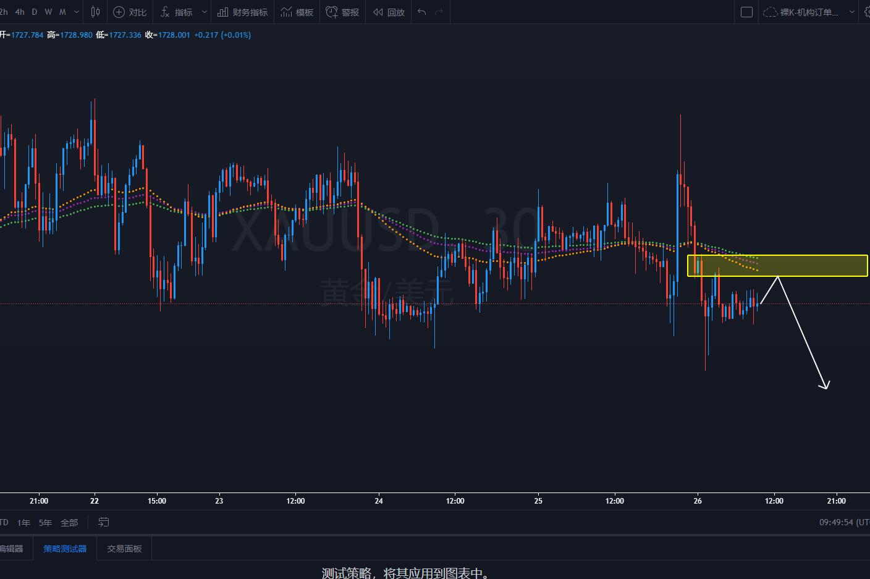Switch to the 策略测试器 tab
Viewport: 870px width, 579px height.
click(x=65, y=549)
